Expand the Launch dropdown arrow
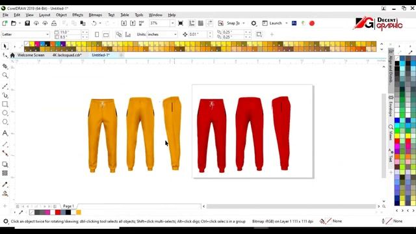 pos(287,23)
